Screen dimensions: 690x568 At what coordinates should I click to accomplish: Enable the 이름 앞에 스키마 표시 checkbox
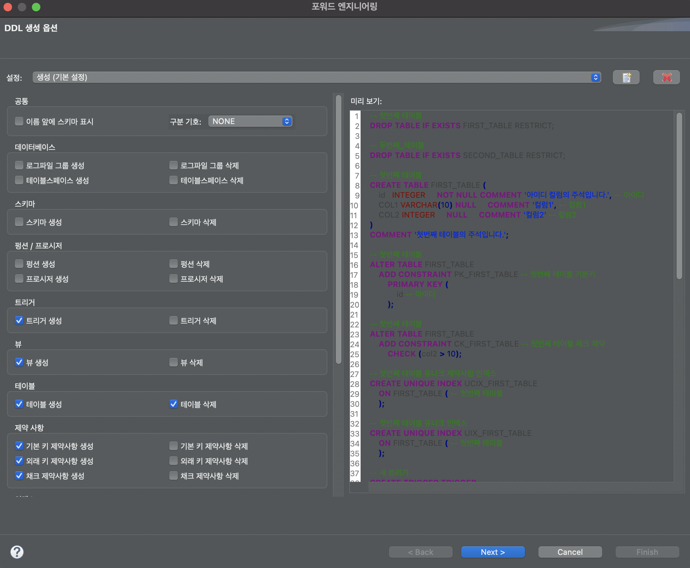tap(19, 122)
